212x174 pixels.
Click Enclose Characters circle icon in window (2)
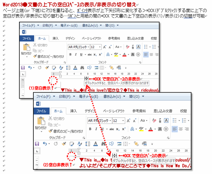click(x=166, y=129)
